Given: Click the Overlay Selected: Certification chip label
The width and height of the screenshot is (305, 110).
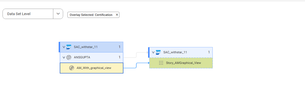Looking at the screenshot, I should click(91, 15).
